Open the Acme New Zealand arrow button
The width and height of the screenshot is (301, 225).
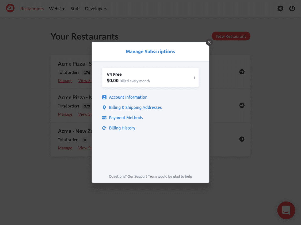tap(242, 139)
